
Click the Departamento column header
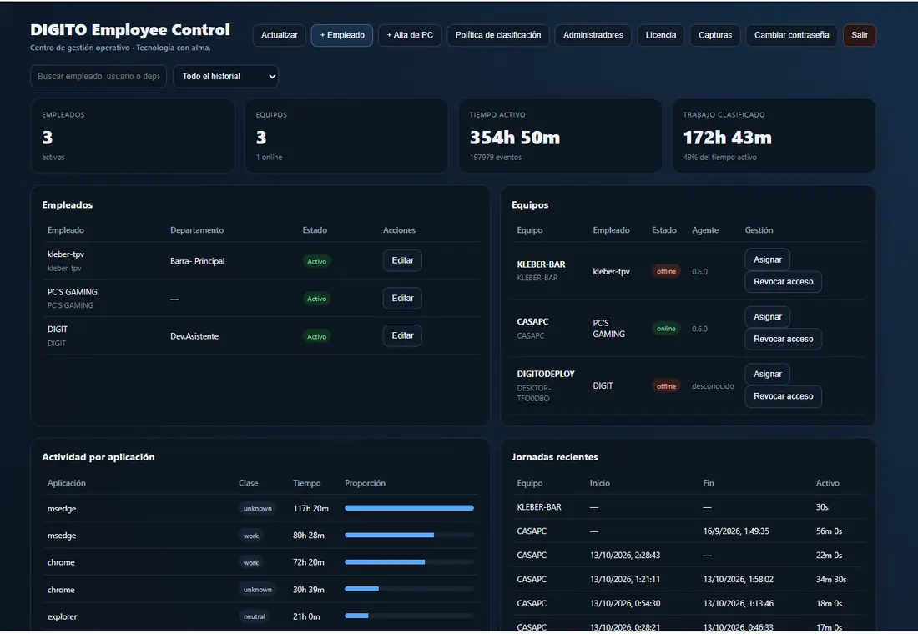coord(197,230)
